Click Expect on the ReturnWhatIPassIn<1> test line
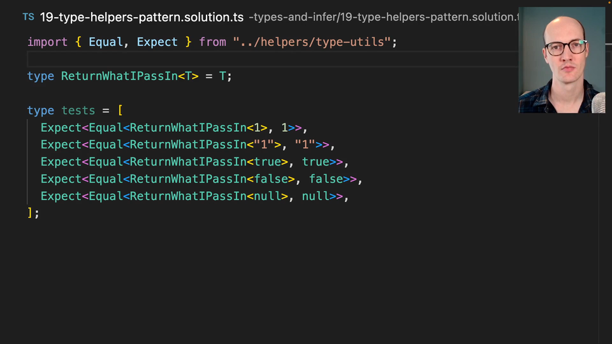Screen dimensions: 612x344 (x=61, y=128)
